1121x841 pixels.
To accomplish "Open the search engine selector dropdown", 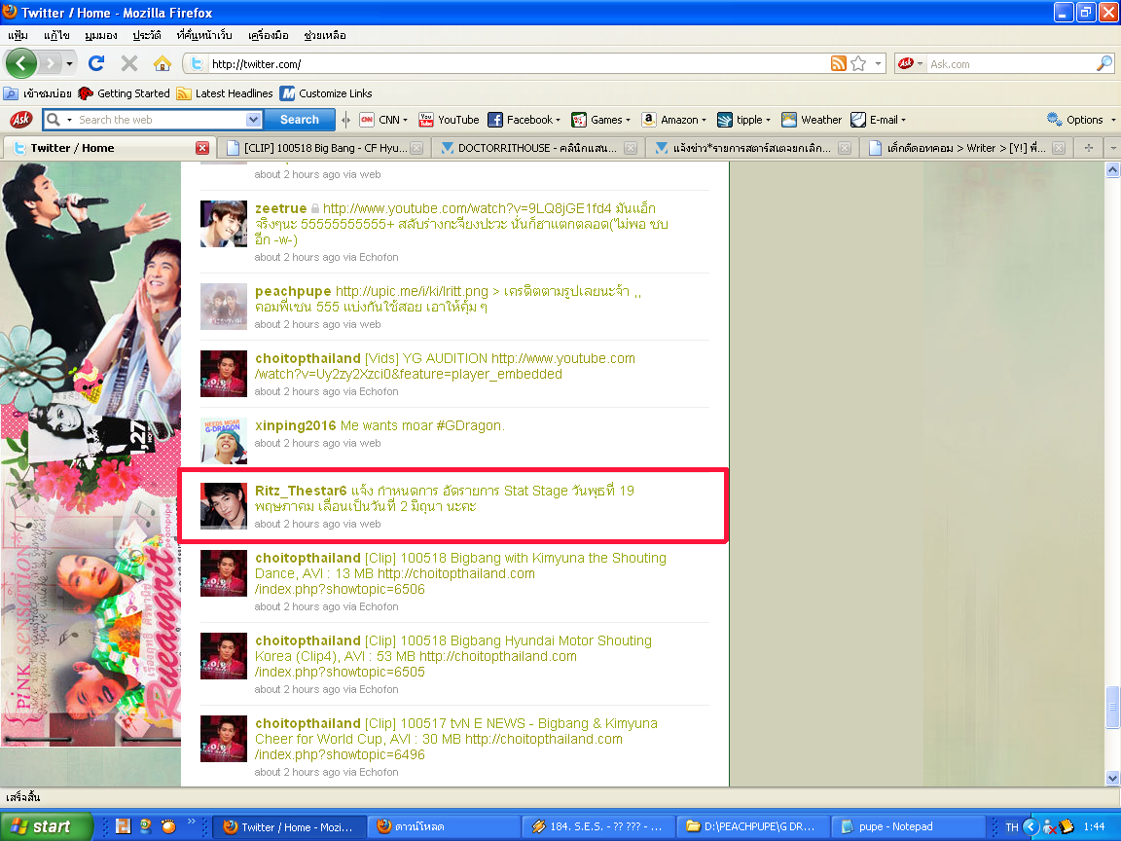I will (920, 63).
